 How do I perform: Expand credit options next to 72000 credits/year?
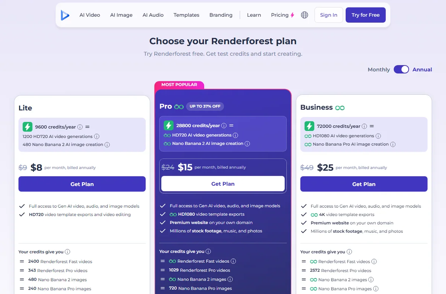[372, 126]
